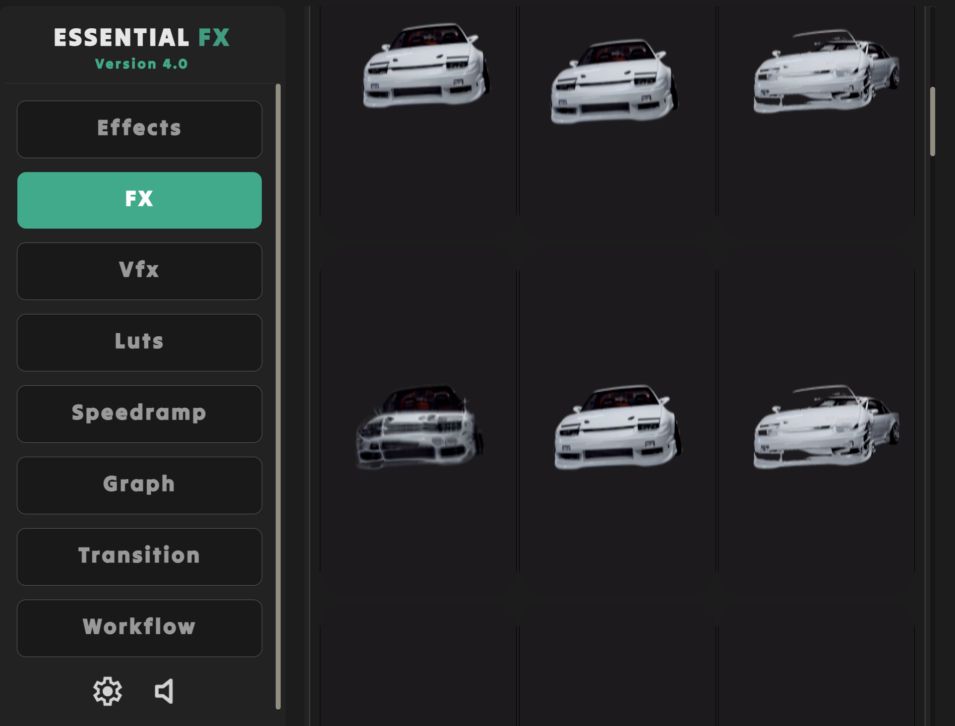Click the Version 4.0 label
The width and height of the screenshot is (955, 726).
tap(141, 64)
